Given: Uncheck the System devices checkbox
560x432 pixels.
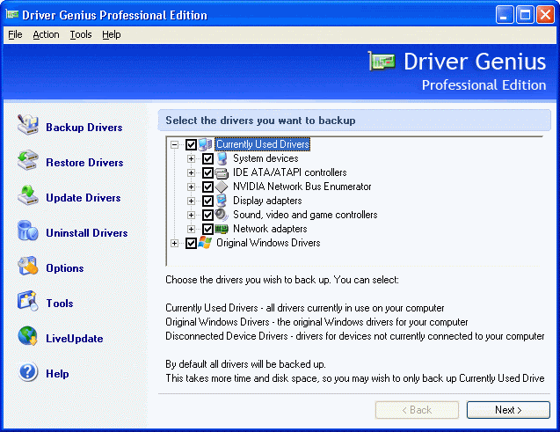Looking at the screenshot, I should pos(207,158).
